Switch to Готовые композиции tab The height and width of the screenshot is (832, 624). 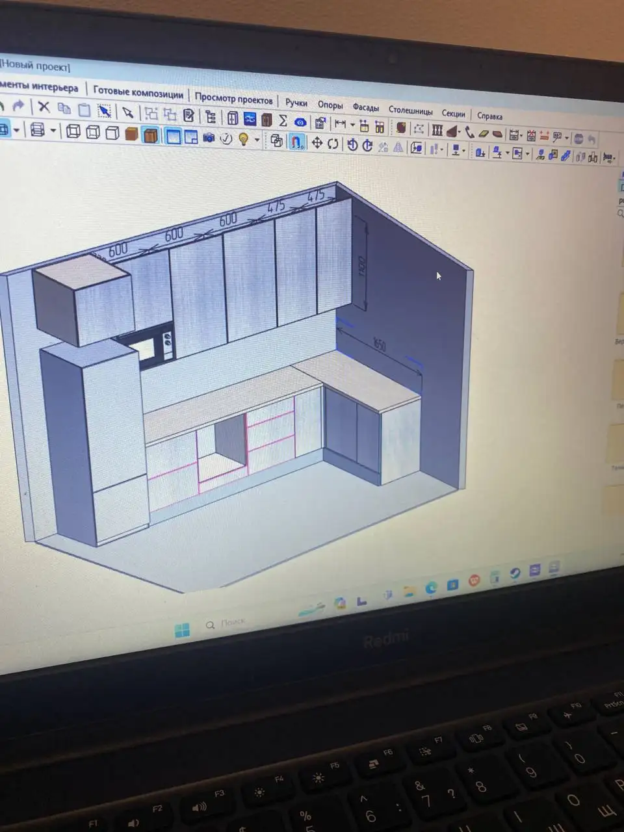(x=138, y=92)
